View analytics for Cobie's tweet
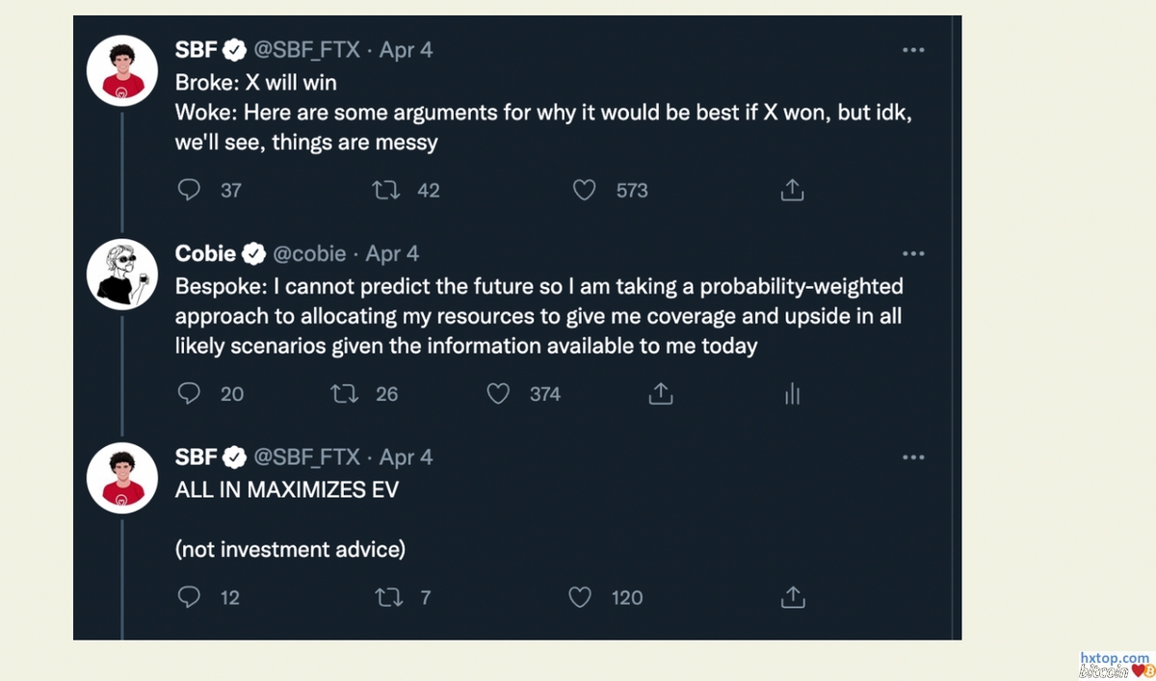This screenshot has height=681, width=1156. pyautogui.click(x=792, y=393)
